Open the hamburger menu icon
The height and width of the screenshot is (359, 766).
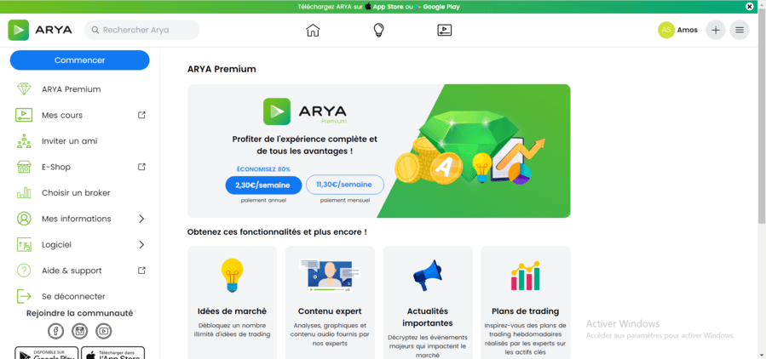[x=740, y=31]
